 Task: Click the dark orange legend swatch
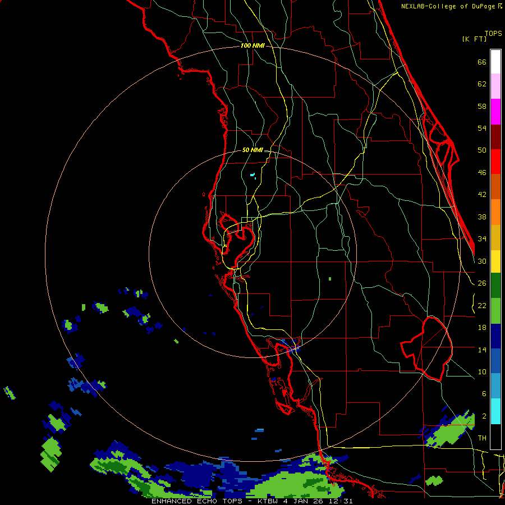(x=495, y=186)
